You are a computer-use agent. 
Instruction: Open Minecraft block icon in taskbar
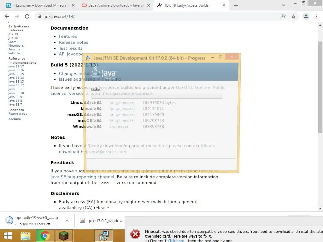(64, 236)
